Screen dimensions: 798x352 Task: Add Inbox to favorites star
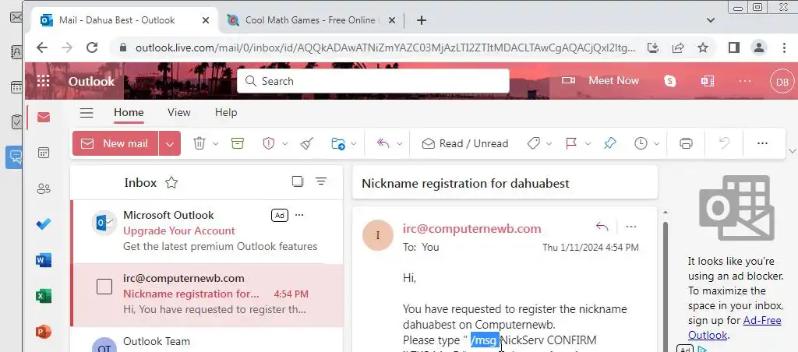tap(171, 182)
